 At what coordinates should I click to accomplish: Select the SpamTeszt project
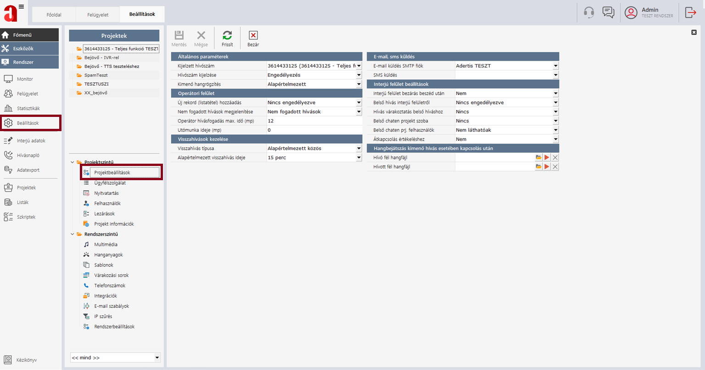coord(96,75)
